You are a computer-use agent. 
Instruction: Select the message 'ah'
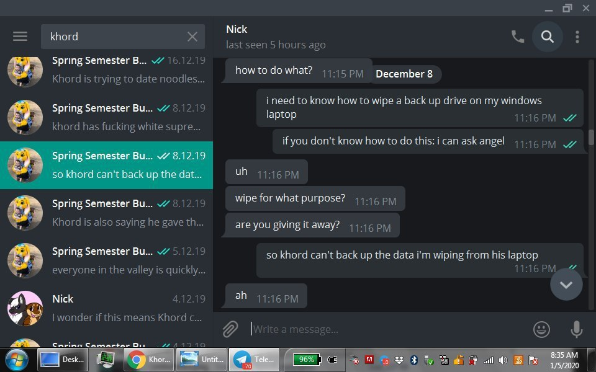[266, 296]
